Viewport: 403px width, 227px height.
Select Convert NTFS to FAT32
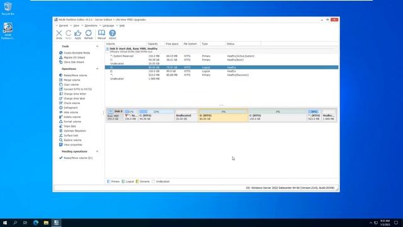(x=76, y=90)
